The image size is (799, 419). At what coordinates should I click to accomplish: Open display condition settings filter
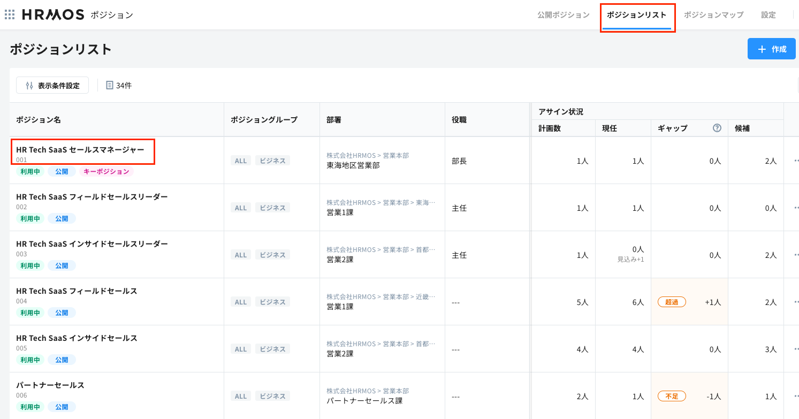pos(52,85)
